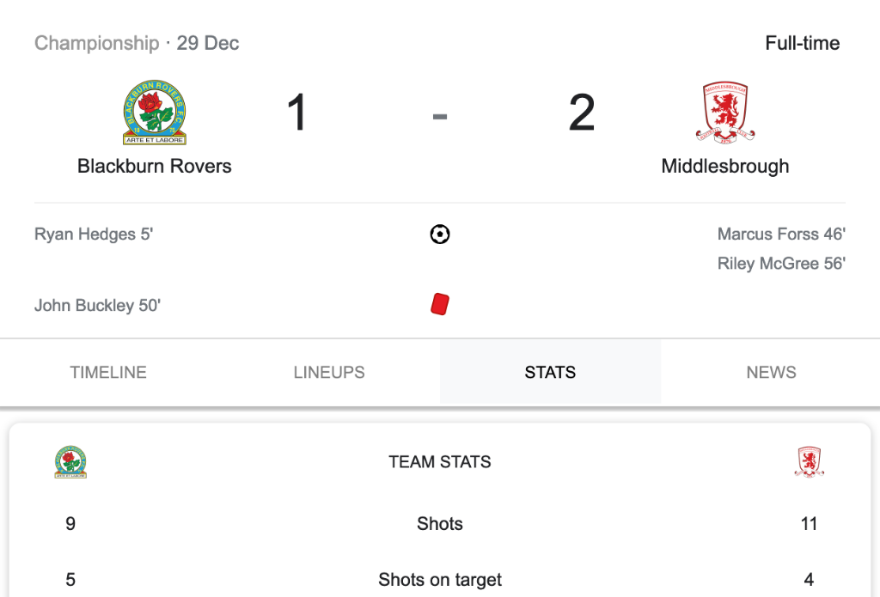This screenshot has height=597, width=880.
Task: Click the Shots stat row label
Action: point(440,523)
